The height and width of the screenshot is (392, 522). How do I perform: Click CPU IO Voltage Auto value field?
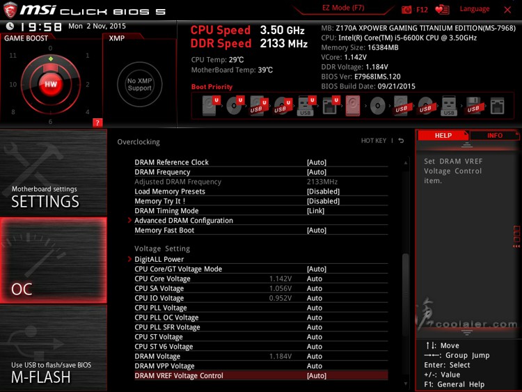315,298
